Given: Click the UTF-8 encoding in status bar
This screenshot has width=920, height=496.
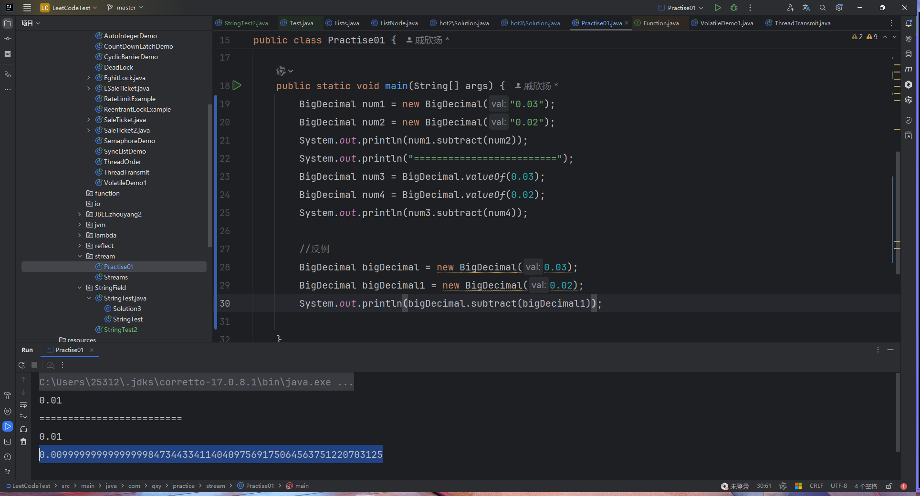Looking at the screenshot, I should (x=838, y=486).
